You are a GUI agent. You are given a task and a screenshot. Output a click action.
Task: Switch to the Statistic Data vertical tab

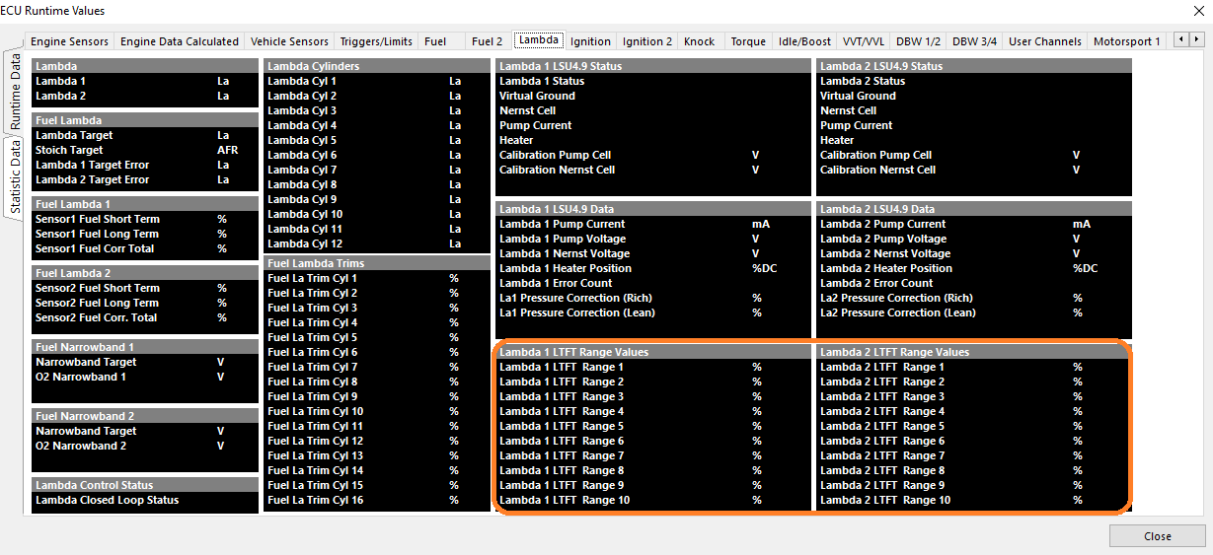pyautogui.click(x=15, y=176)
